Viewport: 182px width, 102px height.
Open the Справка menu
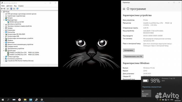pos(21,6)
